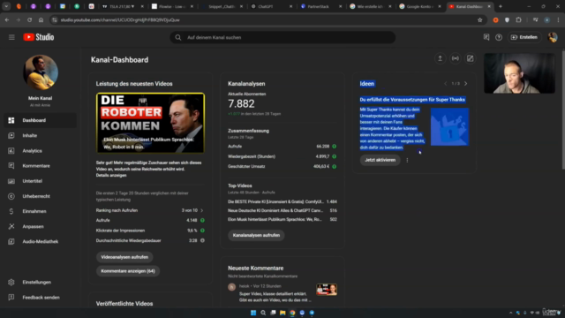Open File Explorer from the taskbar
Viewport: 565px width, 318px height.
[282, 313]
